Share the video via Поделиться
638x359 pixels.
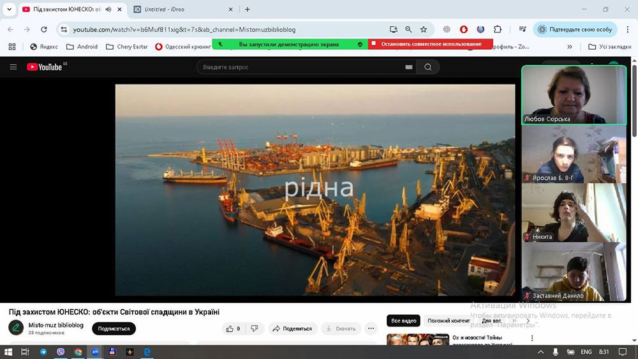292,328
